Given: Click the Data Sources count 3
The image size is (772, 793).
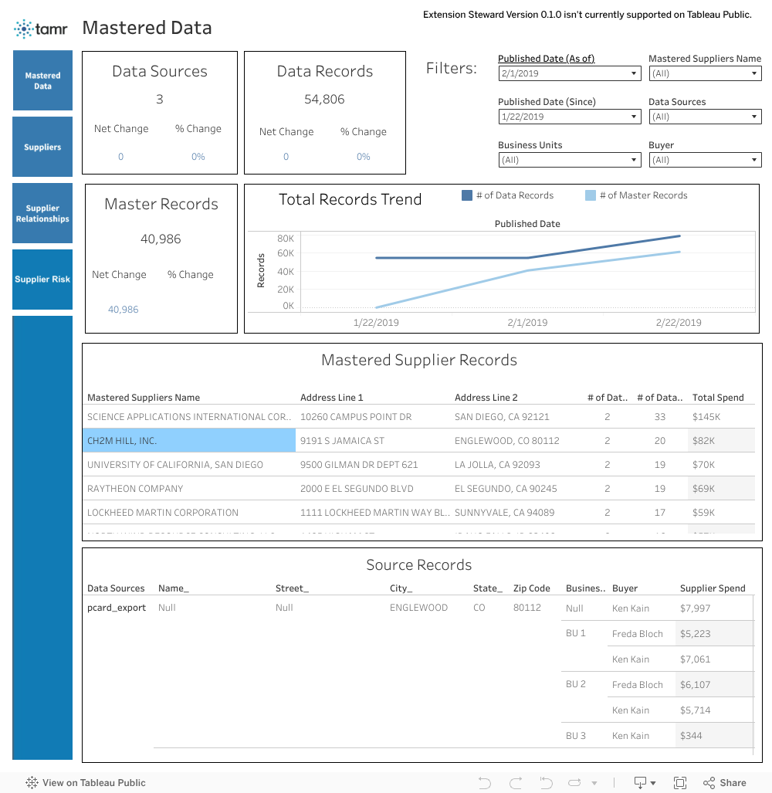Looking at the screenshot, I should click(160, 99).
